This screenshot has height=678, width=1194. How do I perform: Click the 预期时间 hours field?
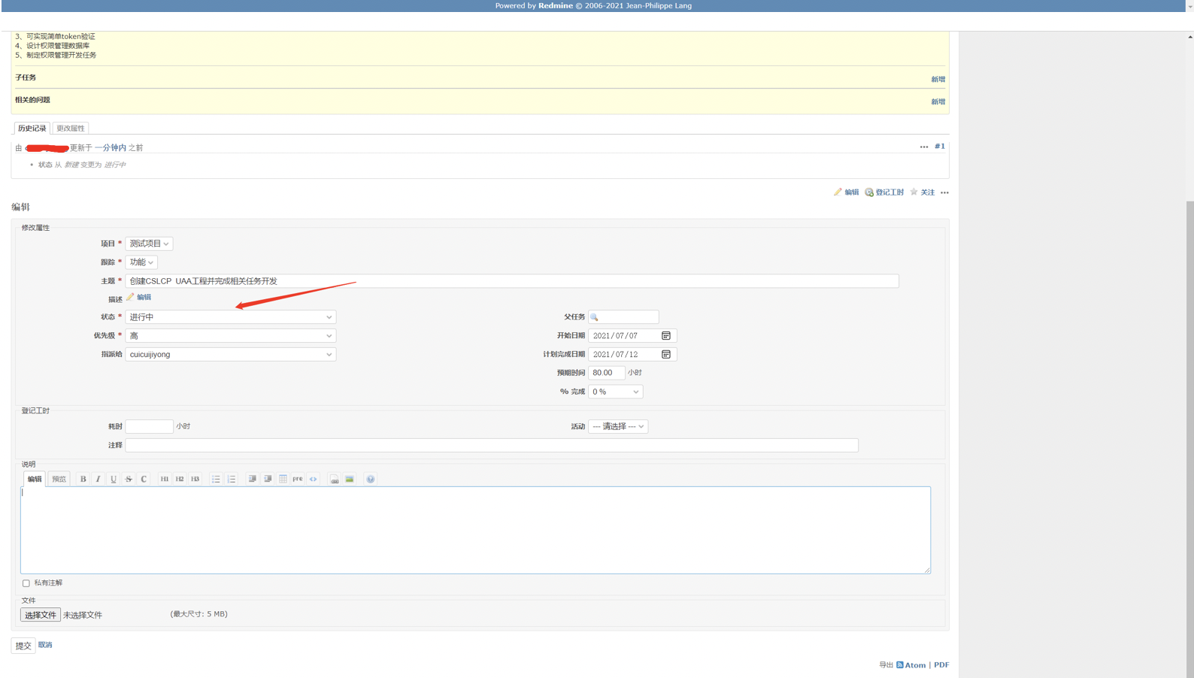[x=606, y=373]
